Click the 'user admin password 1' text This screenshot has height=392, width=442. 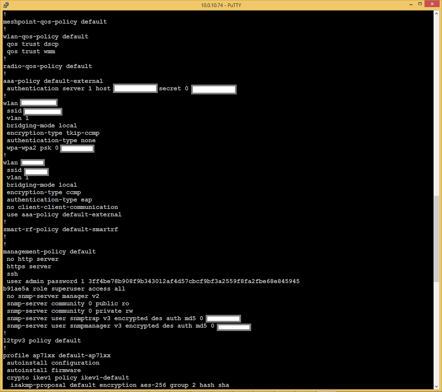tap(46, 281)
